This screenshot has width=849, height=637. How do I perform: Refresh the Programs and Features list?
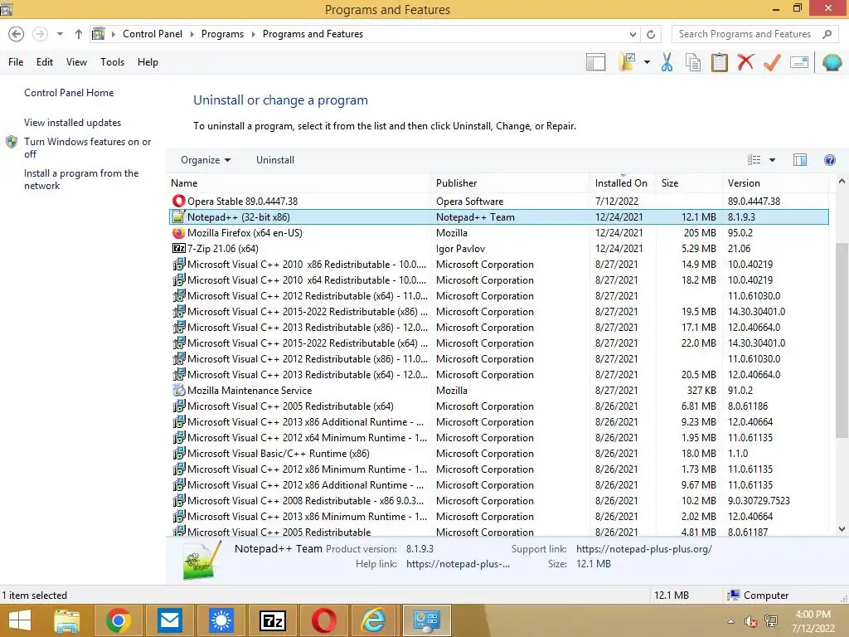[x=651, y=34]
